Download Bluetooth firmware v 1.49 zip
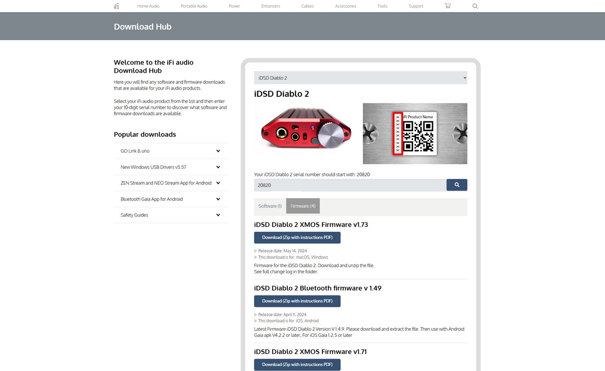The width and height of the screenshot is (605, 371). click(297, 301)
